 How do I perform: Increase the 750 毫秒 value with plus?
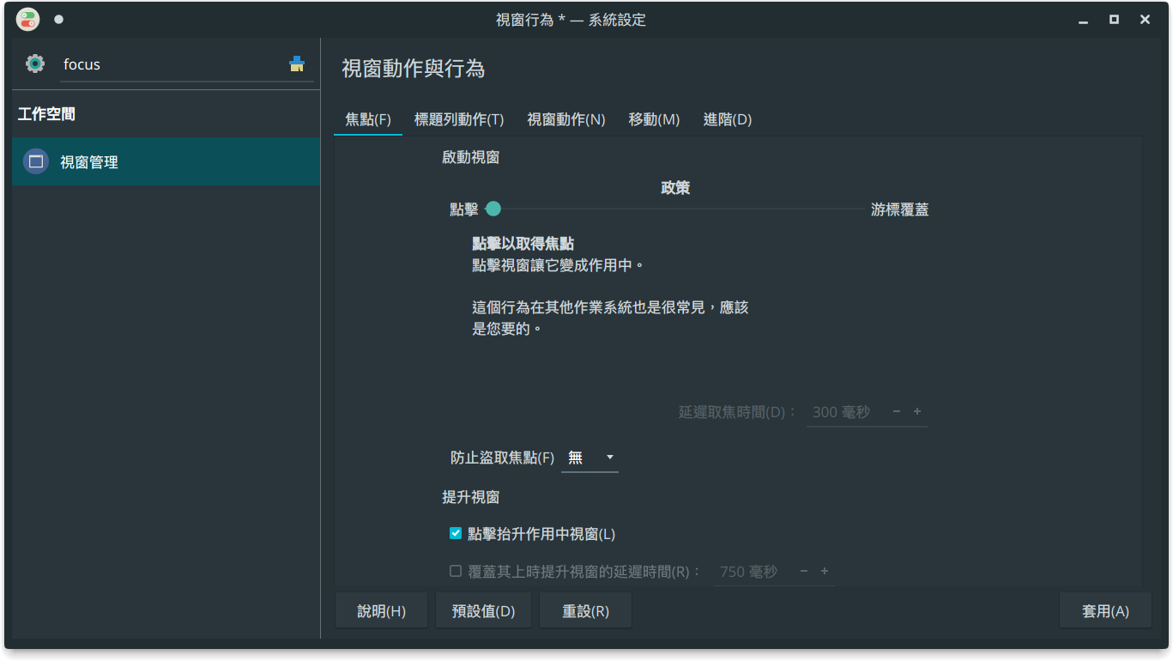tap(825, 572)
